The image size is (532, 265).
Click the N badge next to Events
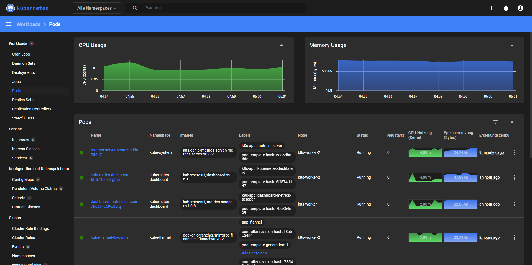(28, 247)
